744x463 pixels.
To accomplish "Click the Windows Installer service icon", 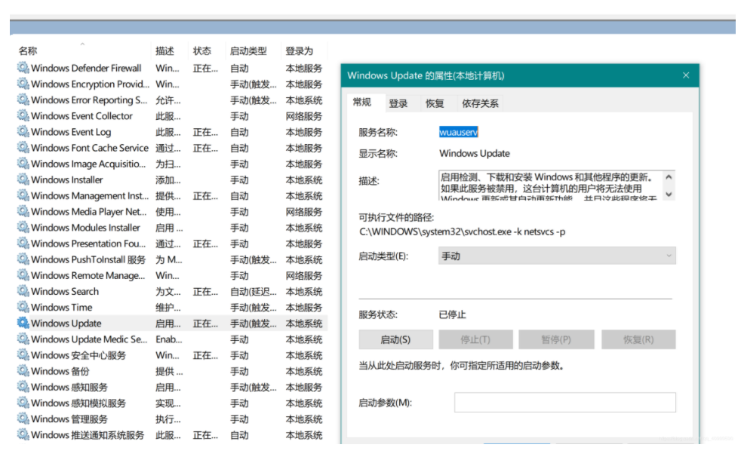I will [23, 179].
